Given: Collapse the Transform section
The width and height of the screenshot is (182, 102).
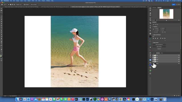Looking at the screenshot, I should point(153,27).
